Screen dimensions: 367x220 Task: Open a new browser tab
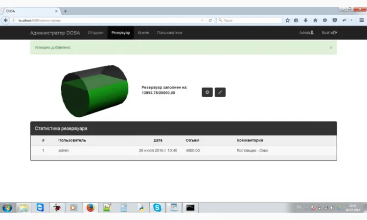(65, 11)
